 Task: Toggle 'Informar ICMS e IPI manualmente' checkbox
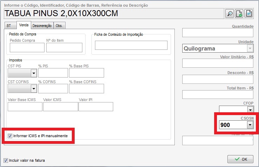tap(10, 135)
